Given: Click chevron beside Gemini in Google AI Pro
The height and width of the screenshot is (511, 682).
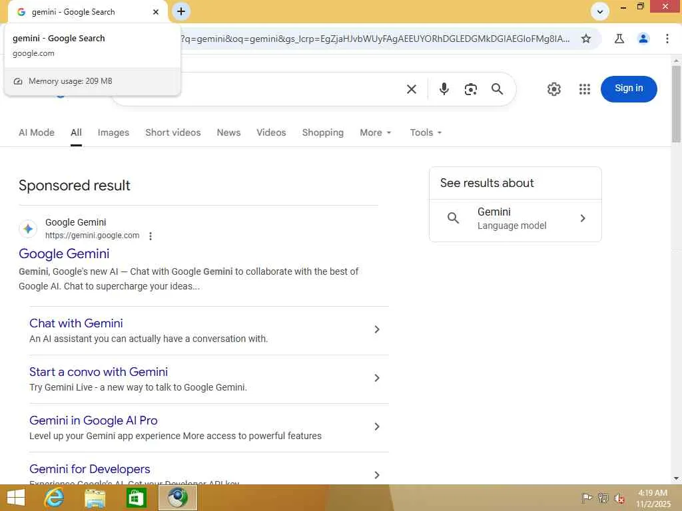Looking at the screenshot, I should click(x=377, y=426).
